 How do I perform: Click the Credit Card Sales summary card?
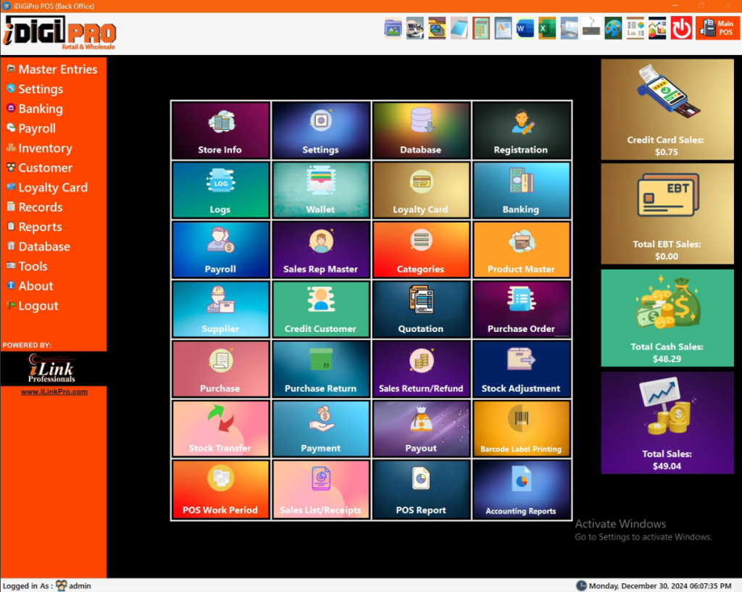(x=667, y=109)
